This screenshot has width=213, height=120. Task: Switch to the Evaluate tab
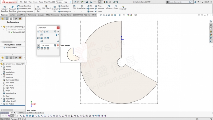(41, 15)
